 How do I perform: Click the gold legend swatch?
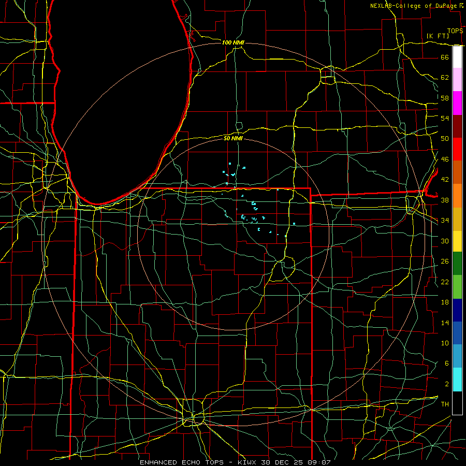tap(457, 219)
